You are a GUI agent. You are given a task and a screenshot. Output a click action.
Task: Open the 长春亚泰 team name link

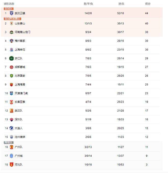coord(20,102)
